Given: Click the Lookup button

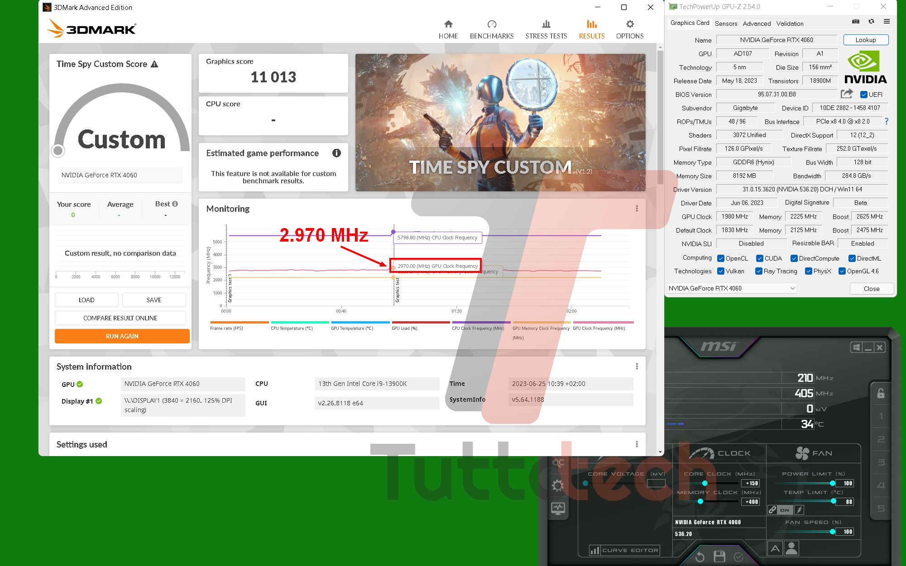Looking at the screenshot, I should 865,40.
